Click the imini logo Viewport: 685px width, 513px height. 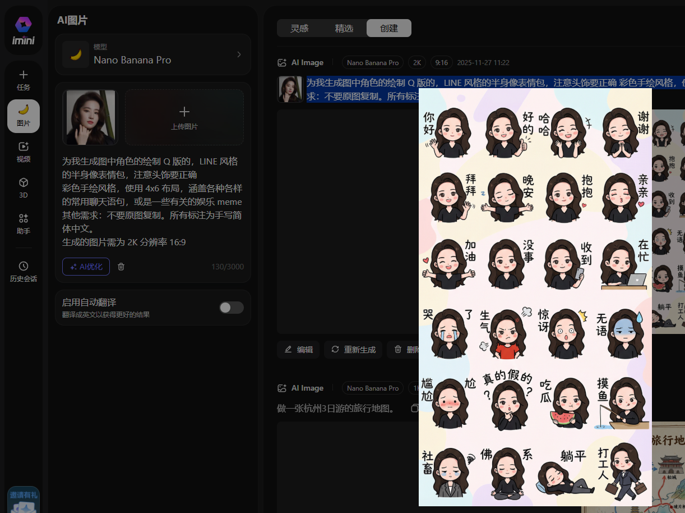[24, 30]
